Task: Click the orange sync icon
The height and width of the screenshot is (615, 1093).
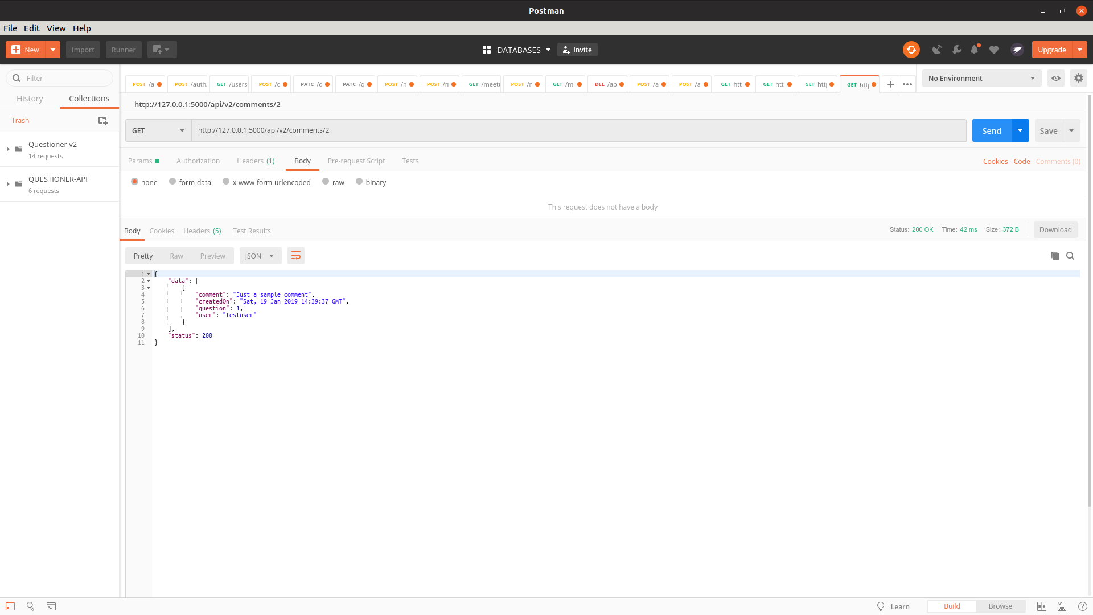Action: 911,50
